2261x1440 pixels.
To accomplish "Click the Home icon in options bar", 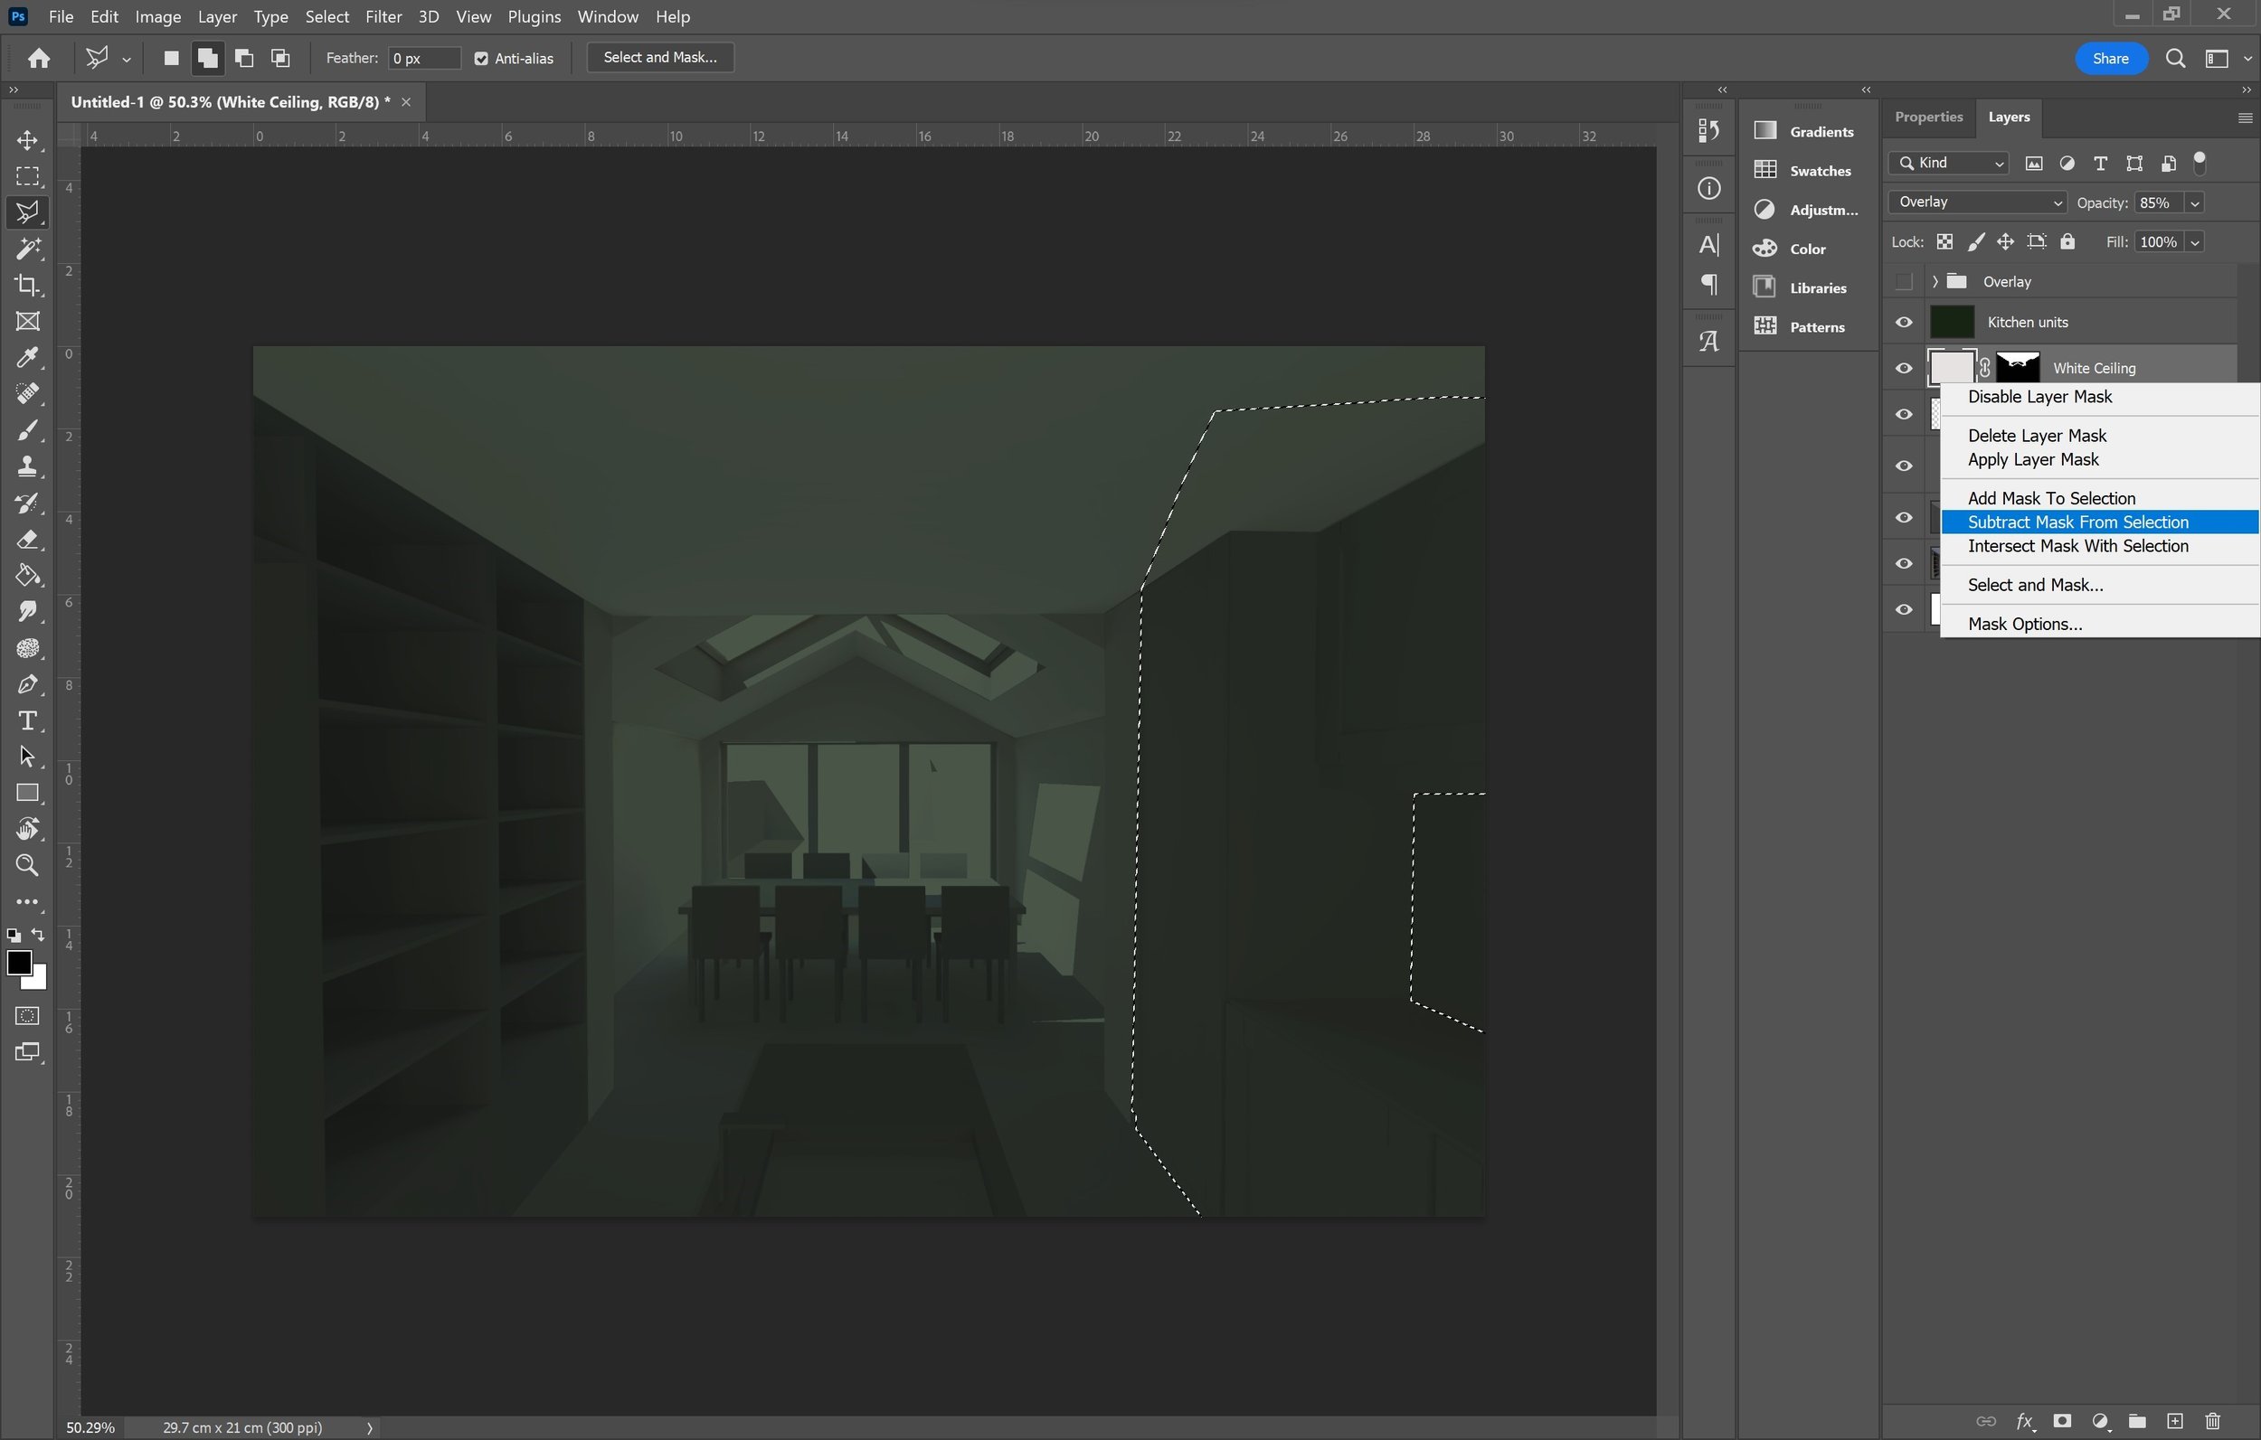I will (x=39, y=58).
